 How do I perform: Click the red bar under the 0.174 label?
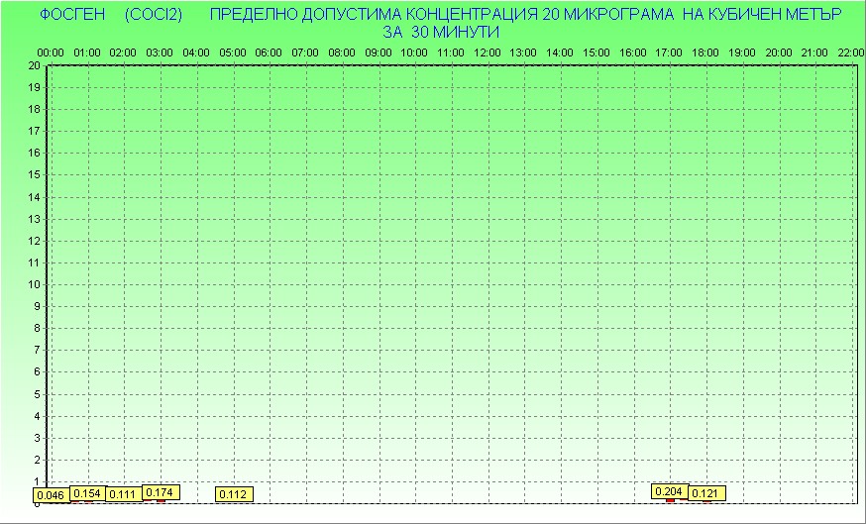point(162,501)
